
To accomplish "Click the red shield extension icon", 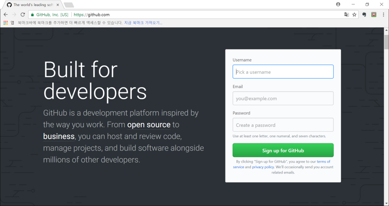I will 374,14.
